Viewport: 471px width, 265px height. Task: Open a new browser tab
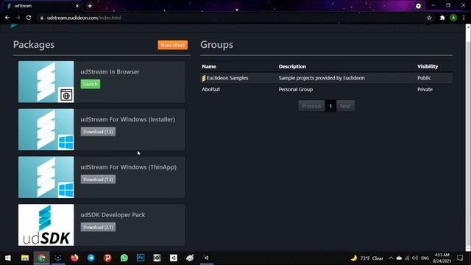tap(90, 6)
